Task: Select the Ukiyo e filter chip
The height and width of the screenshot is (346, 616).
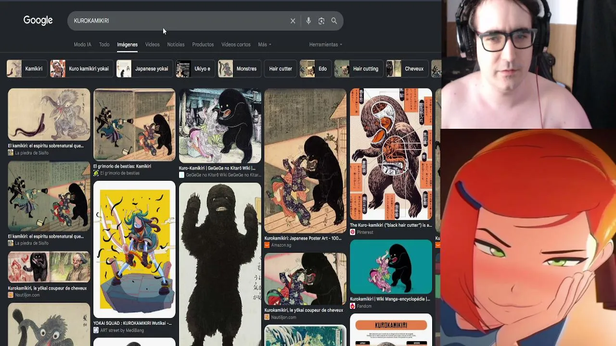Action: pos(195,69)
